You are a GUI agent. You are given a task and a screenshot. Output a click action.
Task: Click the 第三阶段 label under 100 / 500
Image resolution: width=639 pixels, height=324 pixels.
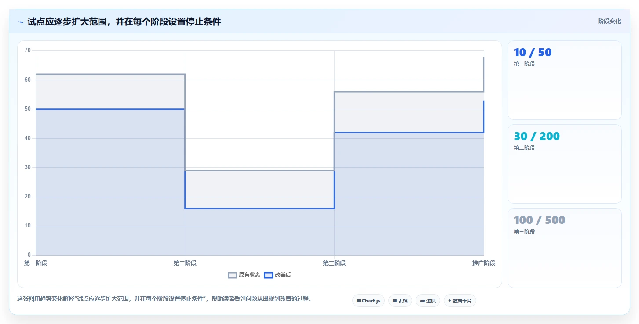tap(524, 232)
